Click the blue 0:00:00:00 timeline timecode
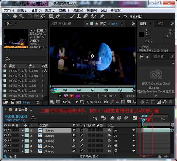The width and height of the screenshot is (177, 161). coord(16,116)
